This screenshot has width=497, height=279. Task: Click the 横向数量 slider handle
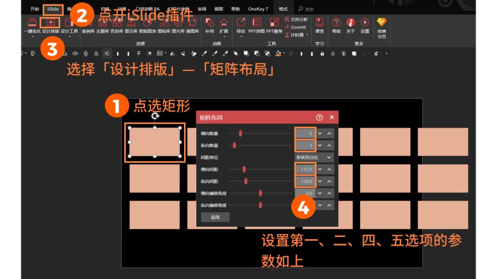tap(241, 134)
